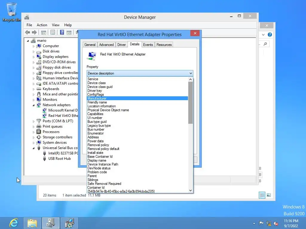
Task: Click the network tray icon
Action: click(269, 223)
